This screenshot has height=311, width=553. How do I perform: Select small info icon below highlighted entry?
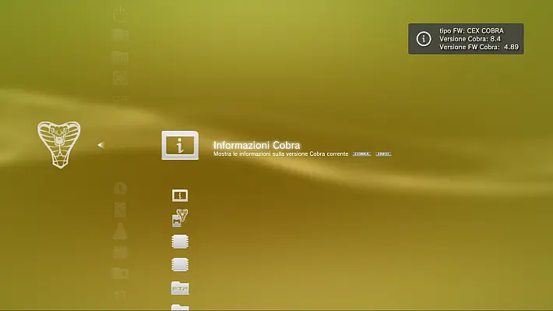(180, 195)
